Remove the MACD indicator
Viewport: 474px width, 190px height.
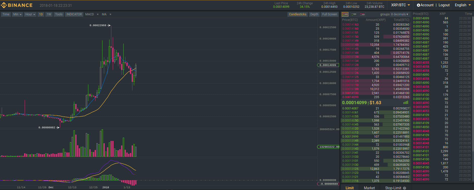click(98, 14)
